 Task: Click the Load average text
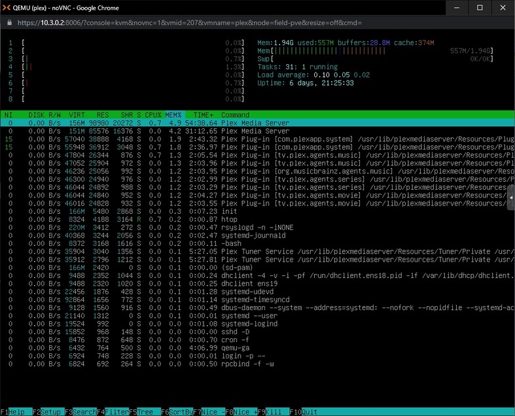[x=313, y=75]
